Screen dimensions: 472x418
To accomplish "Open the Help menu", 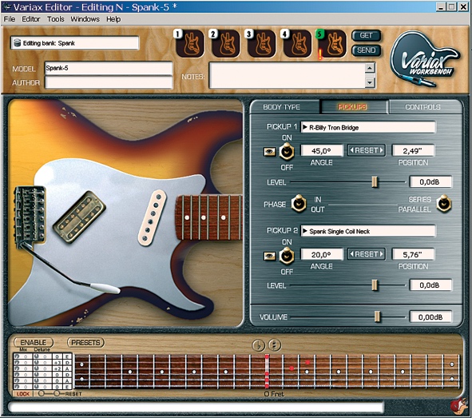I will pyautogui.click(x=113, y=19).
